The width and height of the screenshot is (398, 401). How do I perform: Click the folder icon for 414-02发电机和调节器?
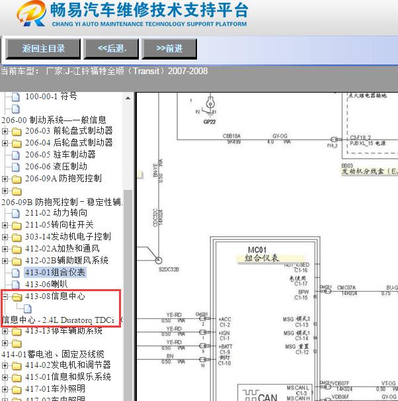pyautogui.click(x=17, y=365)
